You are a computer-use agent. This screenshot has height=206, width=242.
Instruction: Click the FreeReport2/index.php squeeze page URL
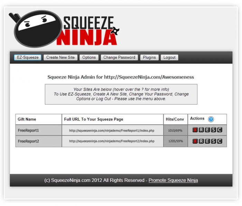112,141
